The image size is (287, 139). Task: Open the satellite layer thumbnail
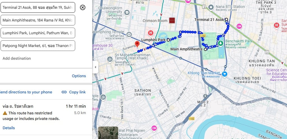coord(108,133)
